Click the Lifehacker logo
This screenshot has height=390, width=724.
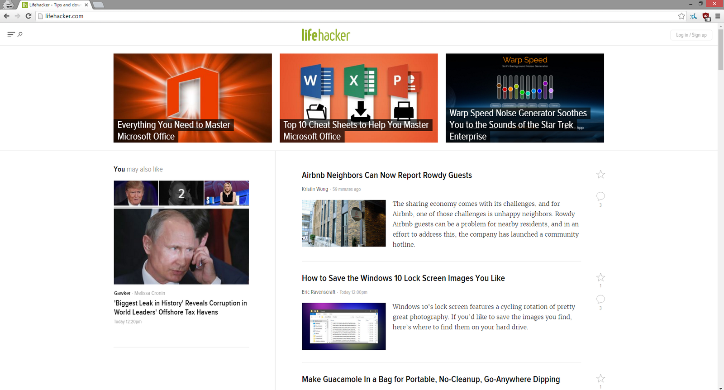tap(326, 35)
